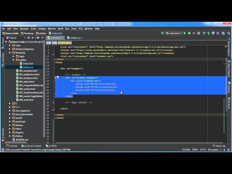This screenshot has height=174, width=232.
Task: Collapse the sidebar folder
Action: pos(13,60)
